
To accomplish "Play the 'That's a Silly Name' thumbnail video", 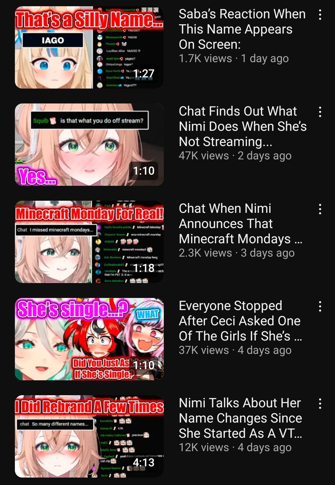I will click(89, 47).
